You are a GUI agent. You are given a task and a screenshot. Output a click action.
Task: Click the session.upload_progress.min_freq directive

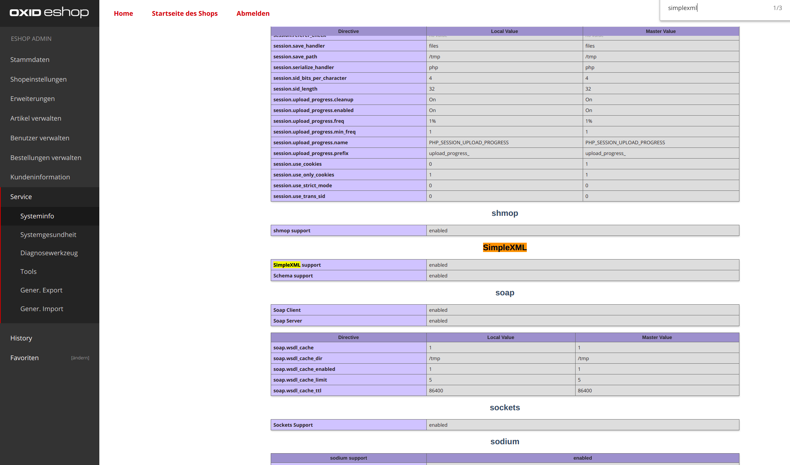(x=314, y=132)
